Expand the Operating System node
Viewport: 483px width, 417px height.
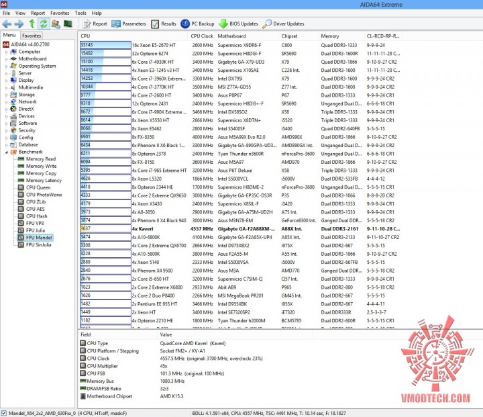click(x=7, y=66)
